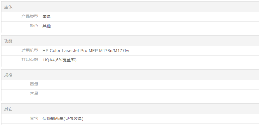
Task: Click the empty 重量 value cell
Action: (x=146, y=85)
